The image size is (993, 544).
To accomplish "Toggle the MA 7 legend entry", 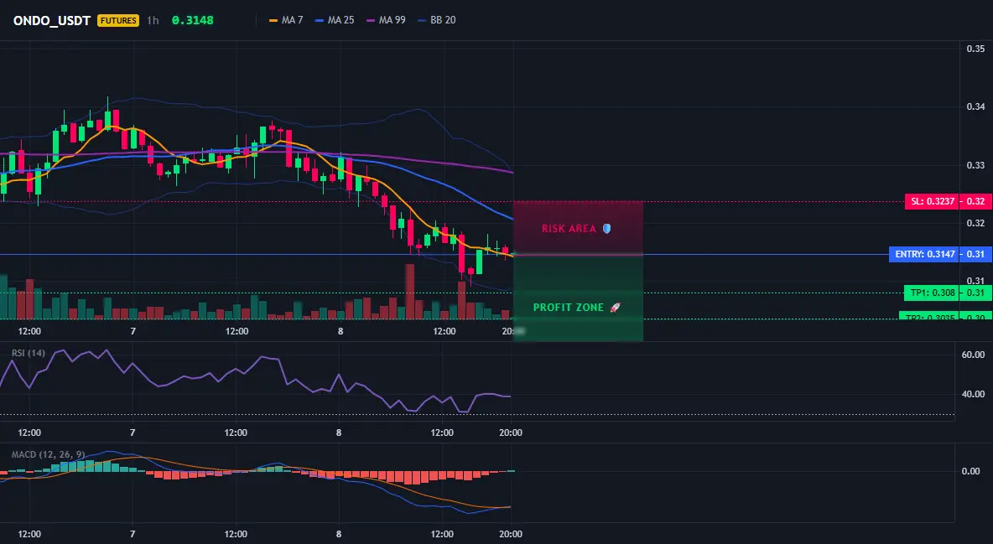I will coord(286,20).
